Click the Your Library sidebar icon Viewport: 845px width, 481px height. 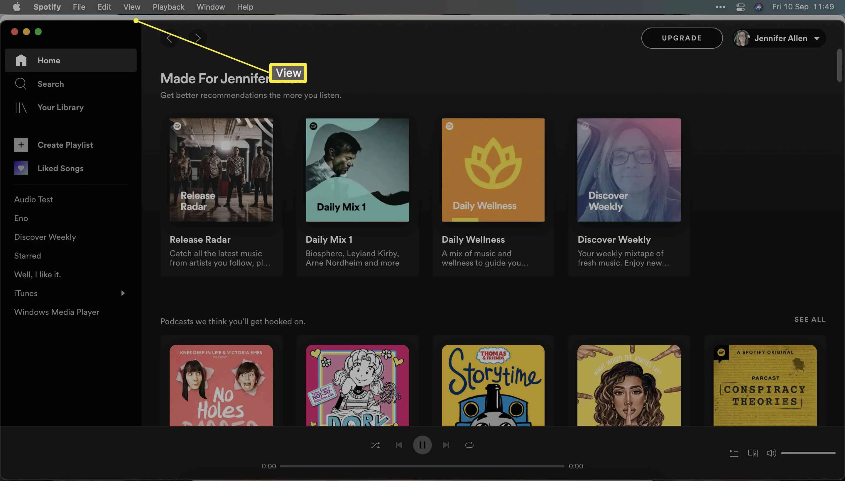[20, 108]
